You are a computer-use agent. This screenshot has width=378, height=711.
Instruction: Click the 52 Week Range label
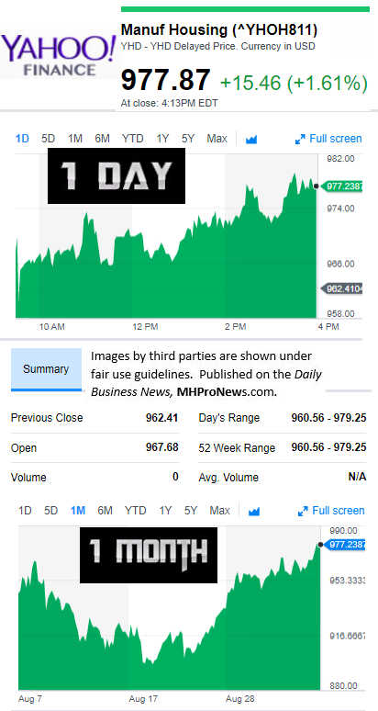tap(237, 448)
